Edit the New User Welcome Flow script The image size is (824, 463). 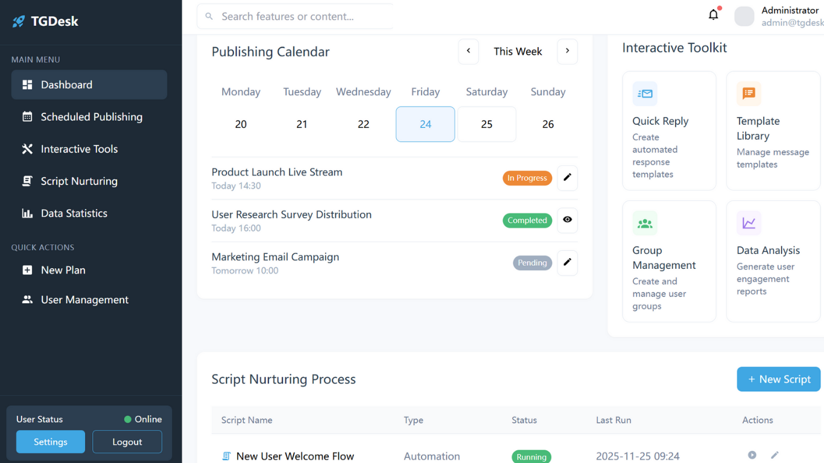click(x=775, y=455)
